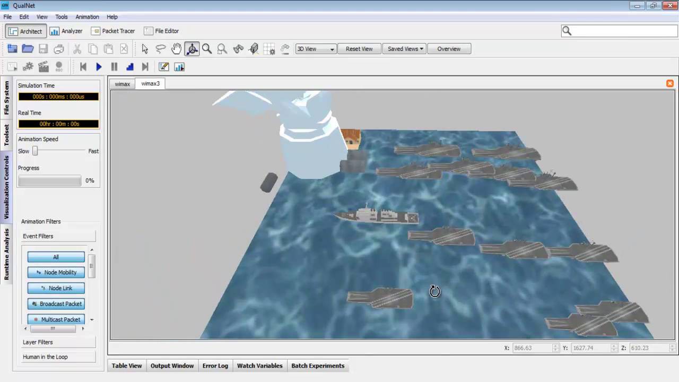Toggle the Node Mobility filter
The height and width of the screenshot is (382, 679).
pos(56,272)
